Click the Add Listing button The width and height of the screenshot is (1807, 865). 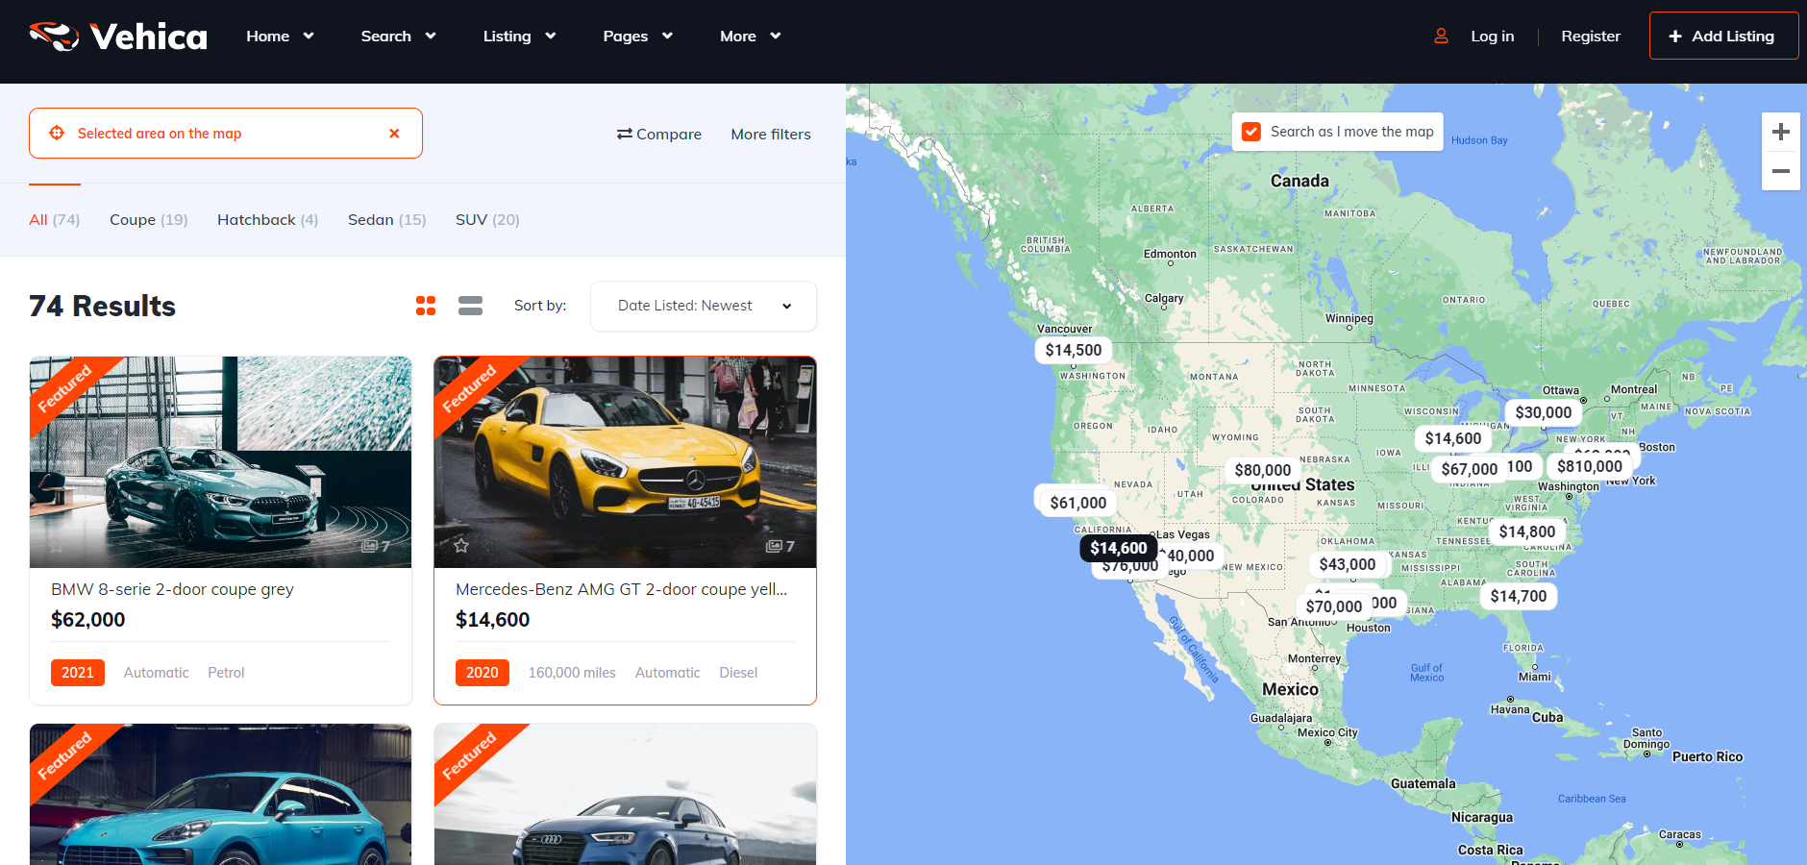tap(1722, 37)
